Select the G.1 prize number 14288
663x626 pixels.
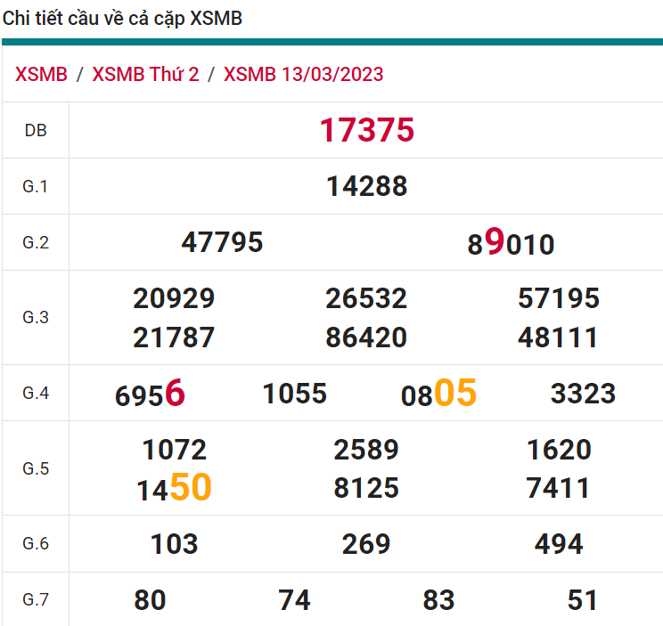366,186
